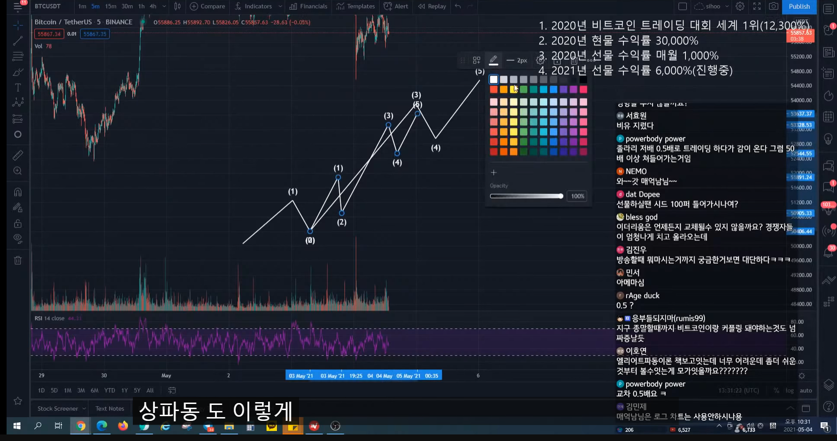The height and width of the screenshot is (441, 837).
Task: Open the TradingView hamburger menu
Action: (x=18, y=7)
